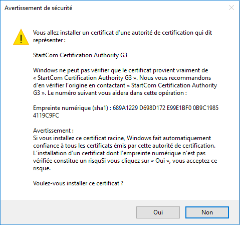This screenshot has width=240, height=225.
Task: Click the Avertissement de sécurité title text
Action: pos(39,8)
